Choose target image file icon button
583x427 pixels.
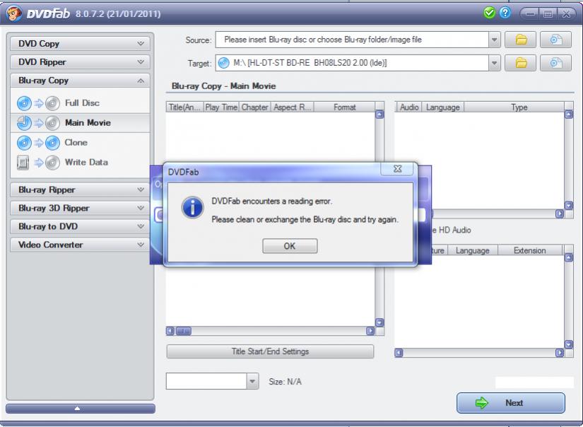555,63
